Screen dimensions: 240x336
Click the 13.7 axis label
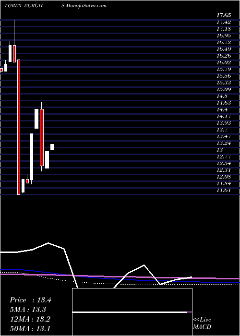click(x=222, y=130)
